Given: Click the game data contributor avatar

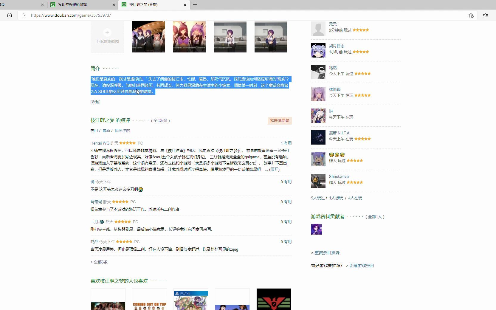Looking at the screenshot, I should tap(317, 229).
